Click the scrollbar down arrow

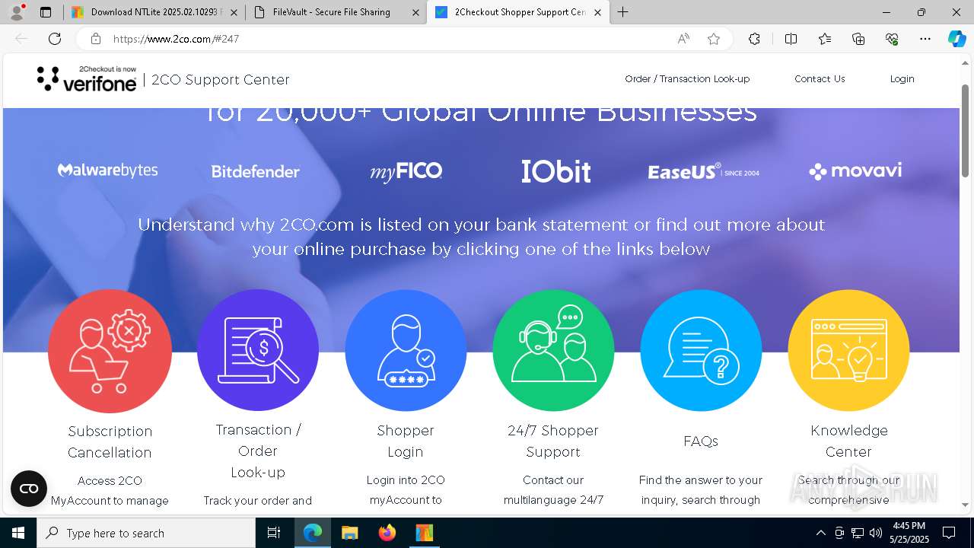coord(966,505)
